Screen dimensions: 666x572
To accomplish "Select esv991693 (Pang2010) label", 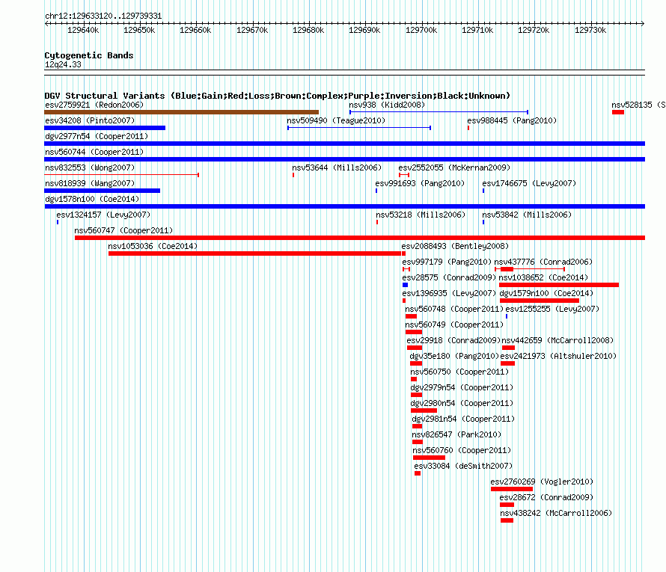I will click(x=420, y=183).
